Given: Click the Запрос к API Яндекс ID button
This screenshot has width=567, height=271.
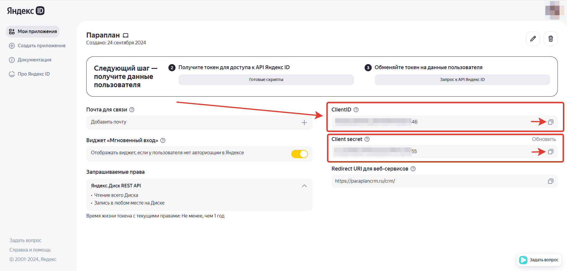Looking at the screenshot, I should (462, 80).
